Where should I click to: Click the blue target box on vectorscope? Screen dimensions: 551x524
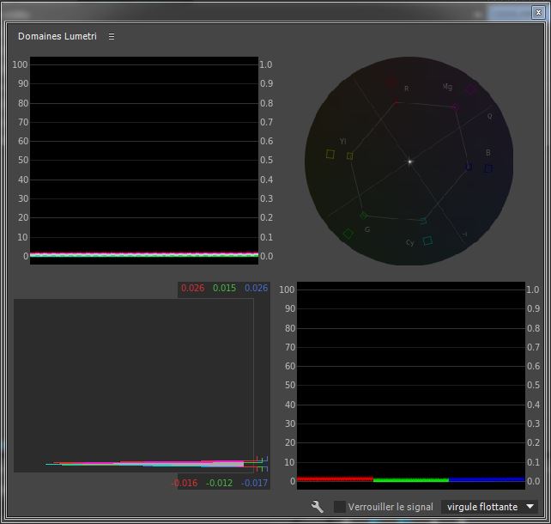coord(488,168)
